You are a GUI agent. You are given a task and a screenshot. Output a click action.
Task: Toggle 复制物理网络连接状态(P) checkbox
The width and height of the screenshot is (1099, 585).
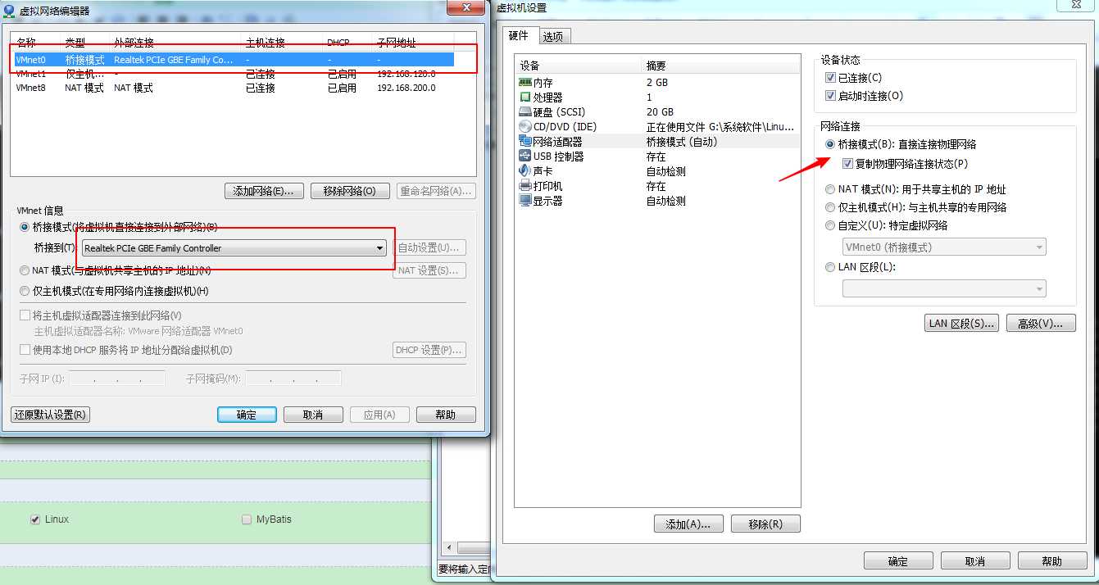point(847,164)
